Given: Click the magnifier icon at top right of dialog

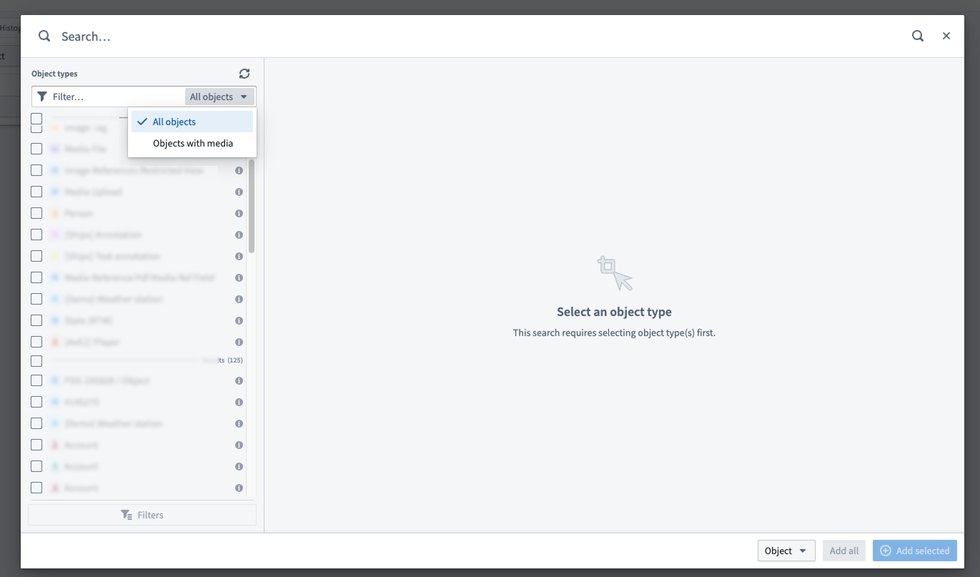Looking at the screenshot, I should point(918,36).
